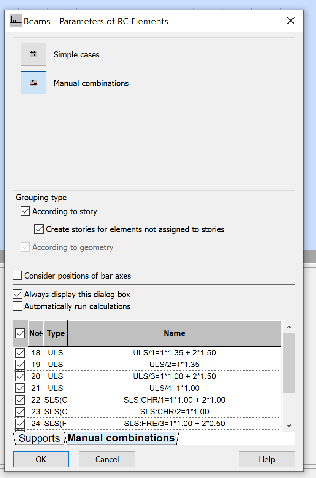The height and width of the screenshot is (478, 316).
Task: Switch to the Supports tab
Action: (39, 438)
